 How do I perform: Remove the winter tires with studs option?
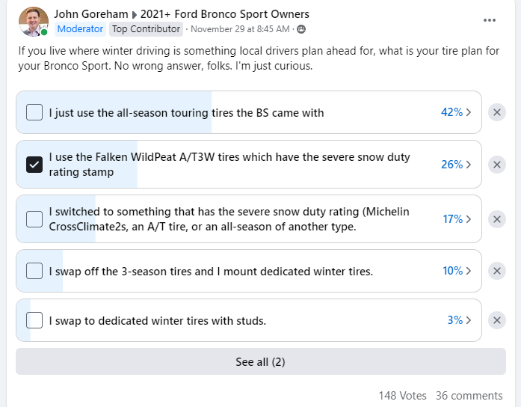coord(497,320)
